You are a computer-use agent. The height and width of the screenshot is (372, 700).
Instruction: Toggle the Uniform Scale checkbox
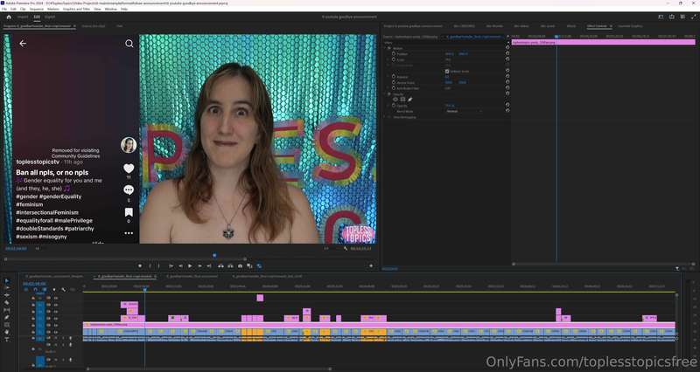(x=447, y=72)
